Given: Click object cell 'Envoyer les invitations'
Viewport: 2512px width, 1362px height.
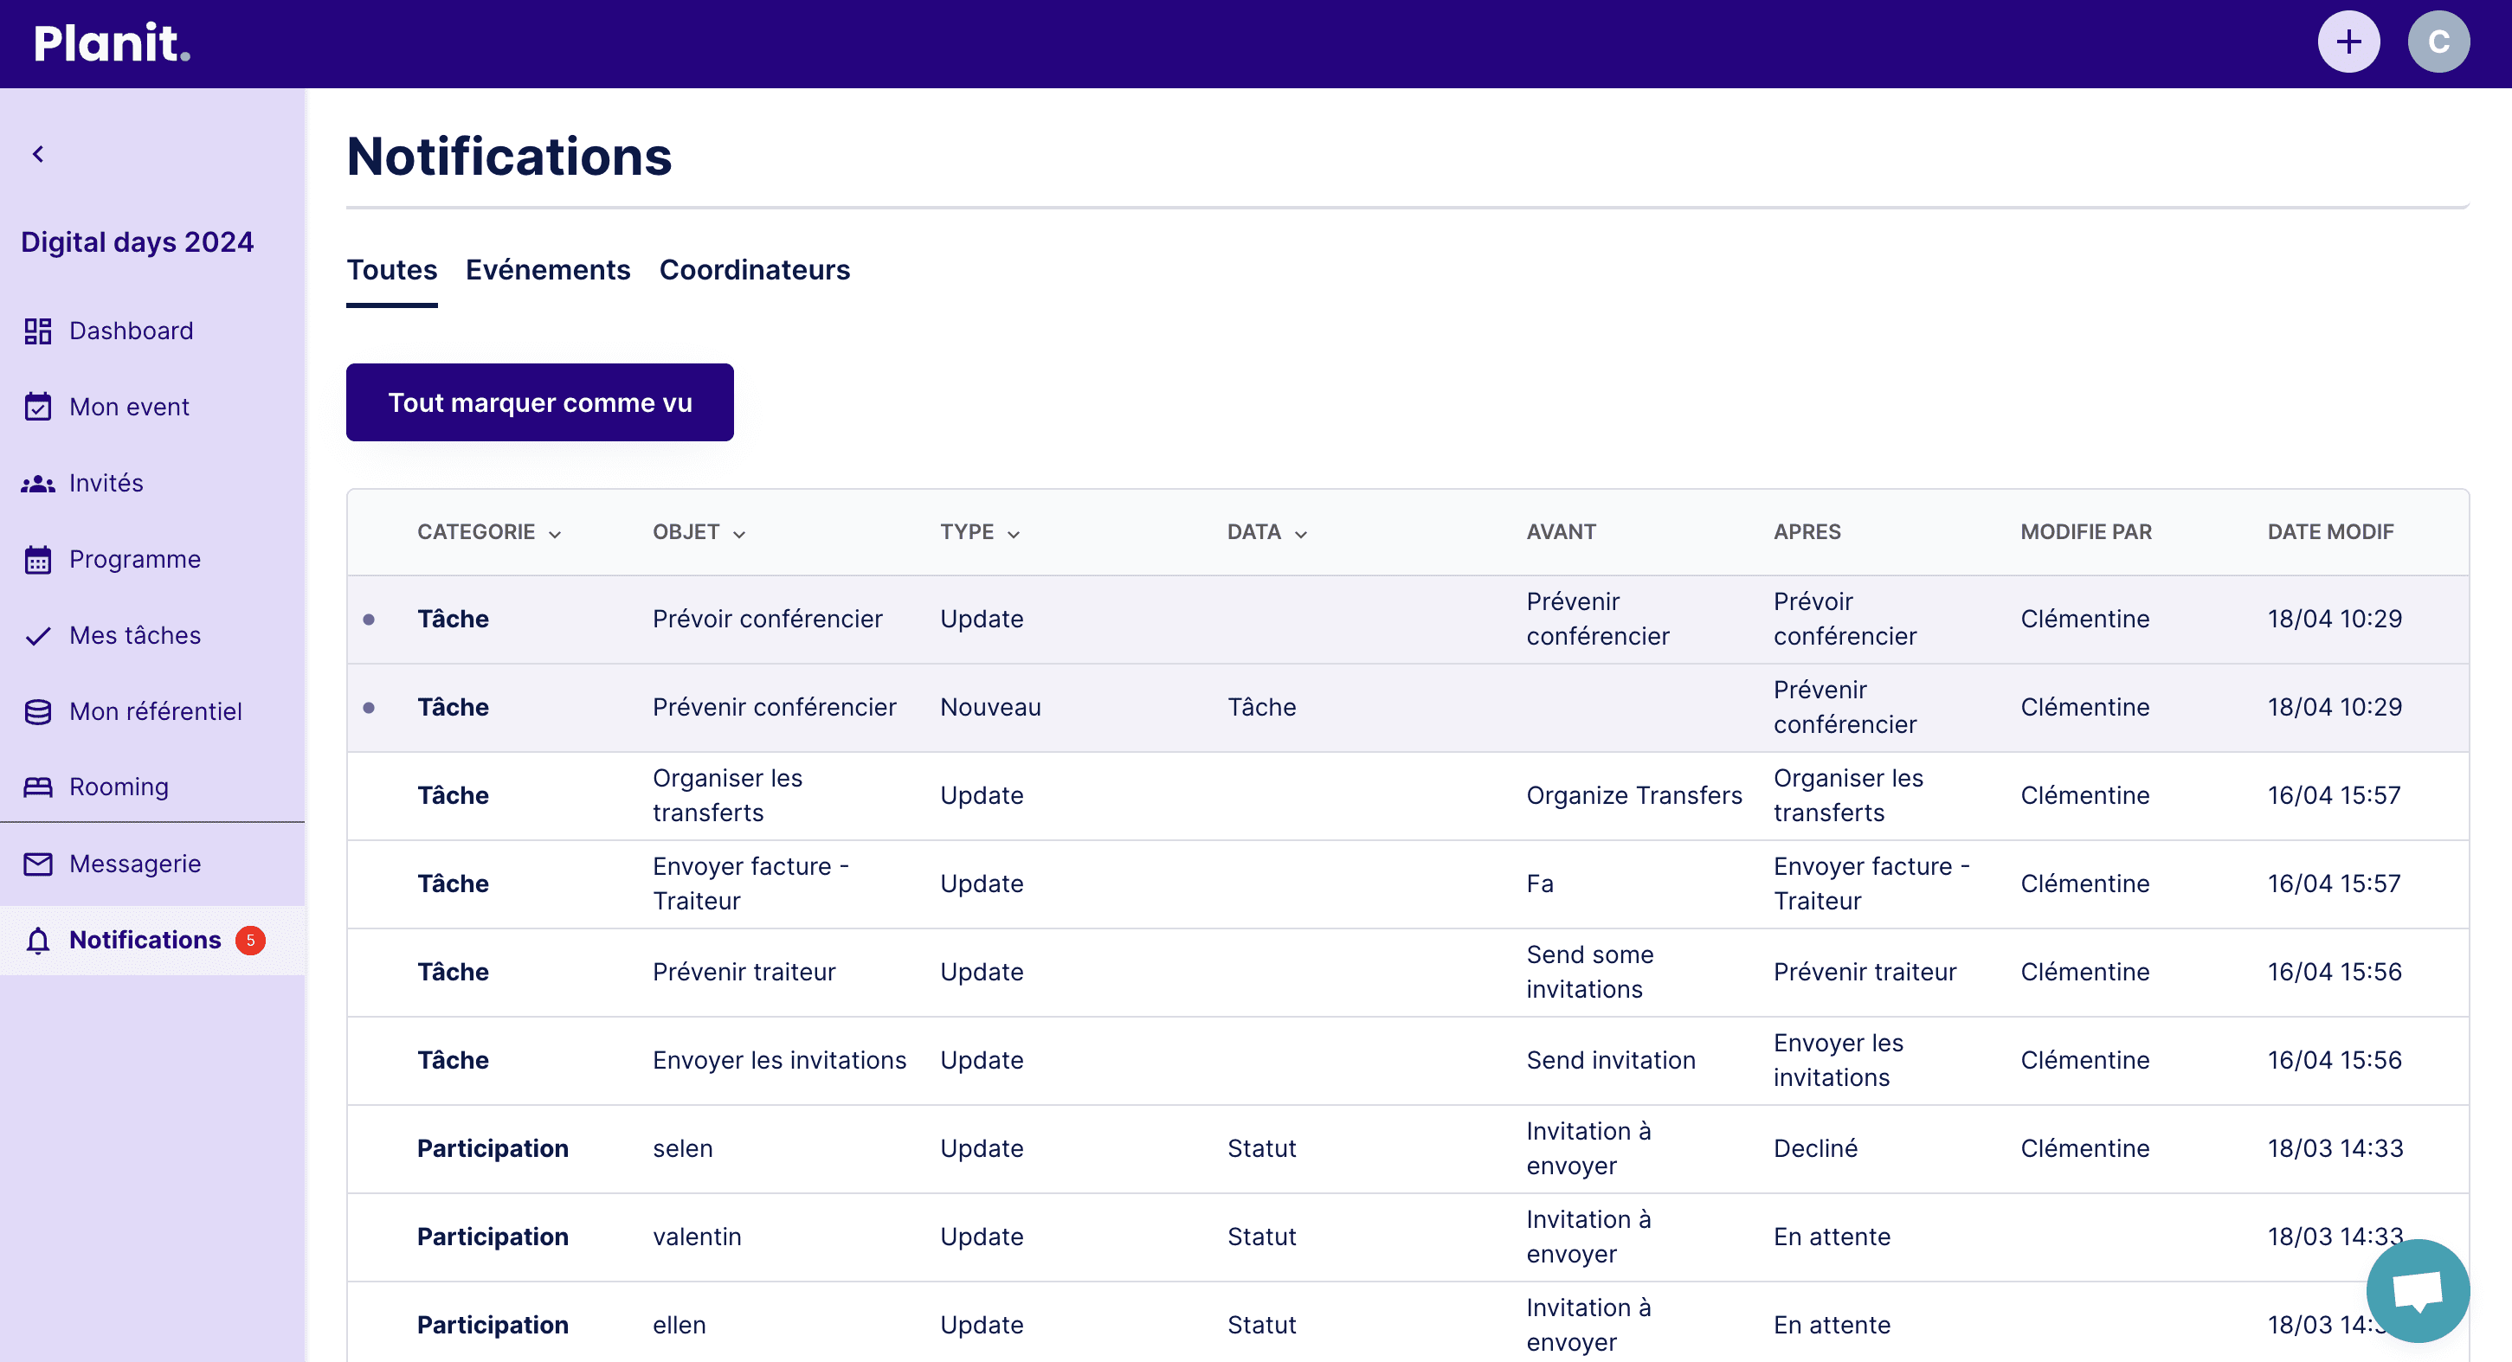Looking at the screenshot, I should click(778, 1061).
